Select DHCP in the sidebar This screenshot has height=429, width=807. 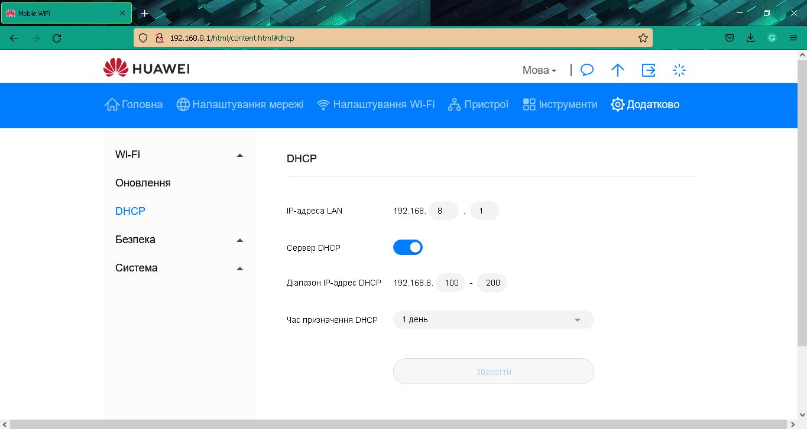130,211
